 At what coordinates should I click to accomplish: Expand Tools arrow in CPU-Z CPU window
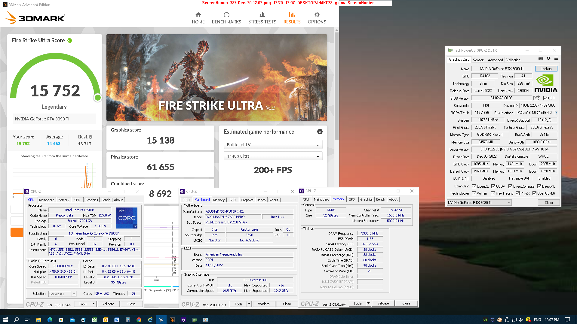[94, 304]
